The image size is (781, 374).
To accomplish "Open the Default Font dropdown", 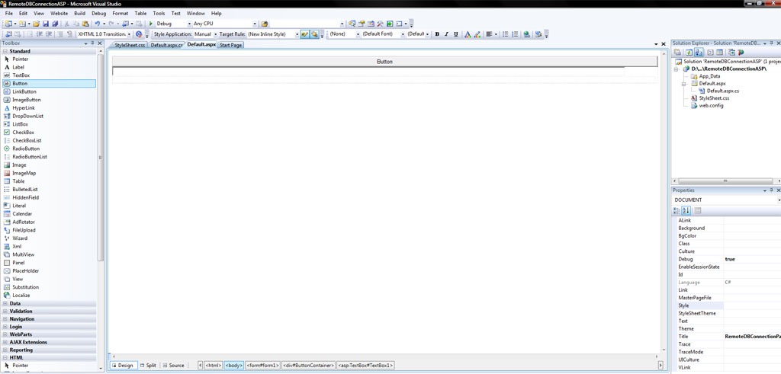I will [403, 34].
